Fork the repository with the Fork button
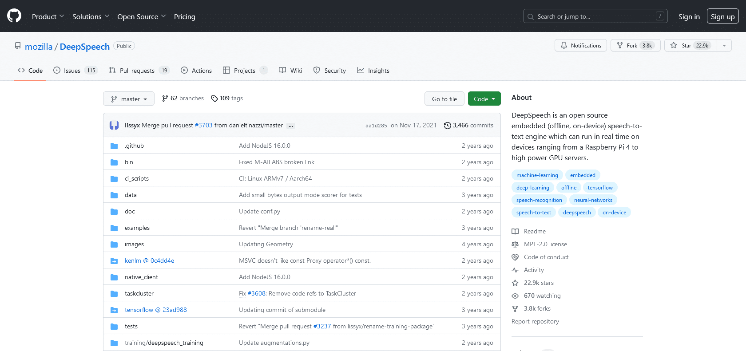Viewport: 746px width, 351px height. 635,45
